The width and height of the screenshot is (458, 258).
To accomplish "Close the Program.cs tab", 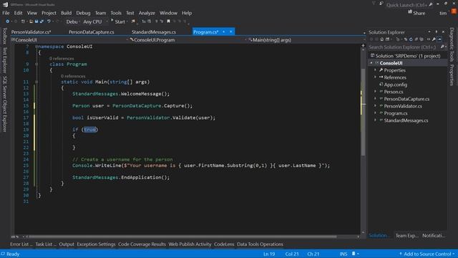I will pos(230,32).
